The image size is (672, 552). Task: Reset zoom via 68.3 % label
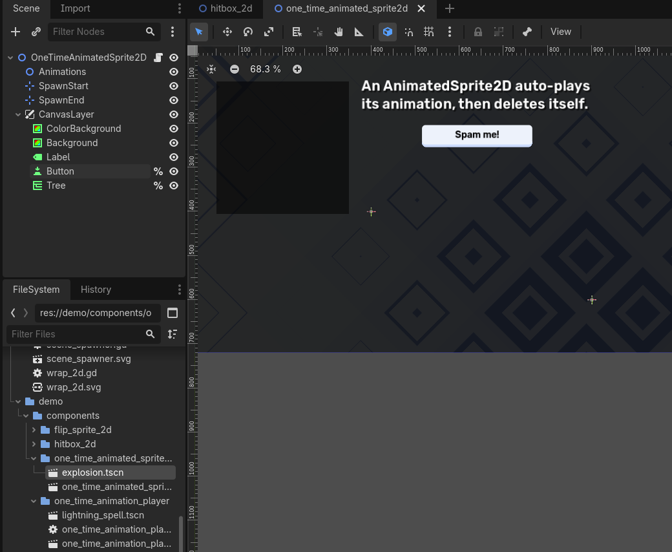266,69
